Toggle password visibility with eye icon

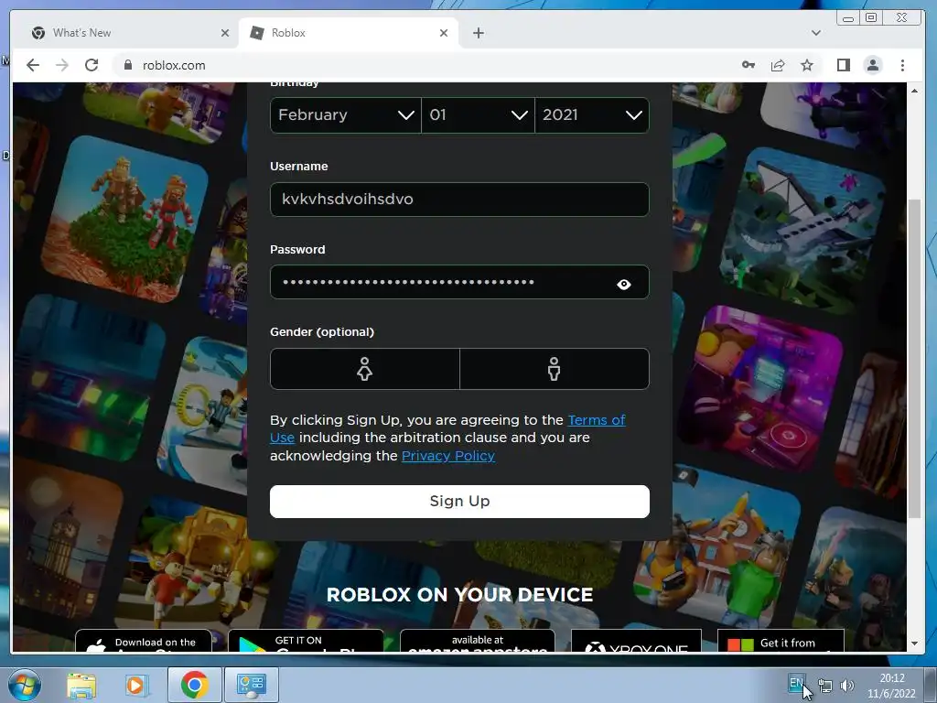pyautogui.click(x=624, y=285)
